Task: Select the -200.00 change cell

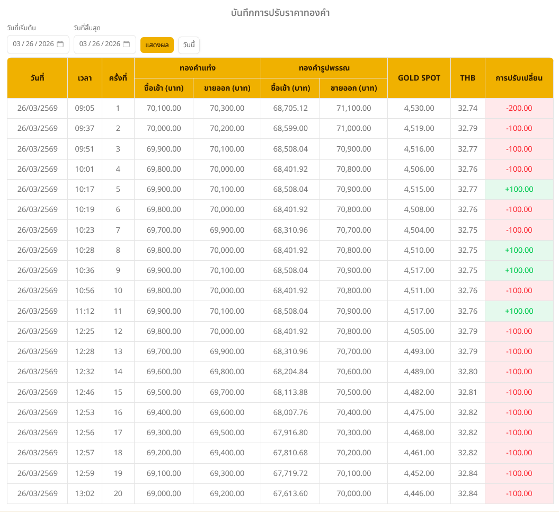Action: tap(519, 108)
